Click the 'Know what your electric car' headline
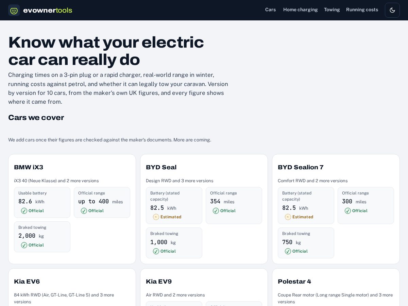This screenshot has width=408, height=306. 106,51
